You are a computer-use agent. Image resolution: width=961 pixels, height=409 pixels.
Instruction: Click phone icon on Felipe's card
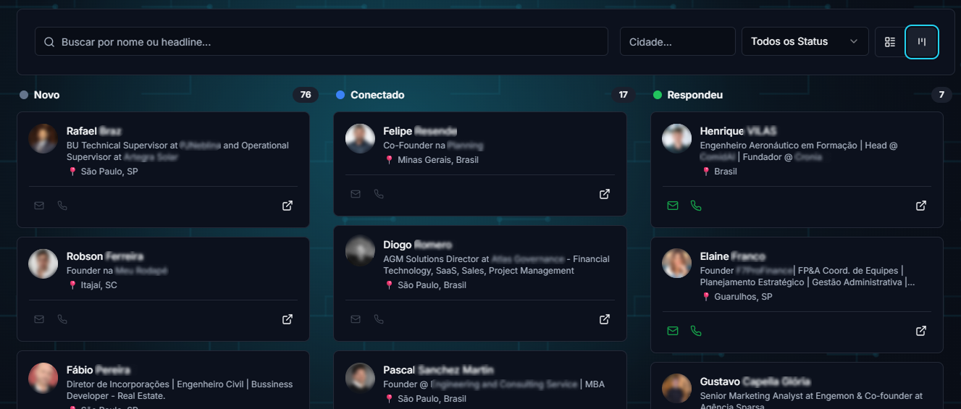click(379, 194)
